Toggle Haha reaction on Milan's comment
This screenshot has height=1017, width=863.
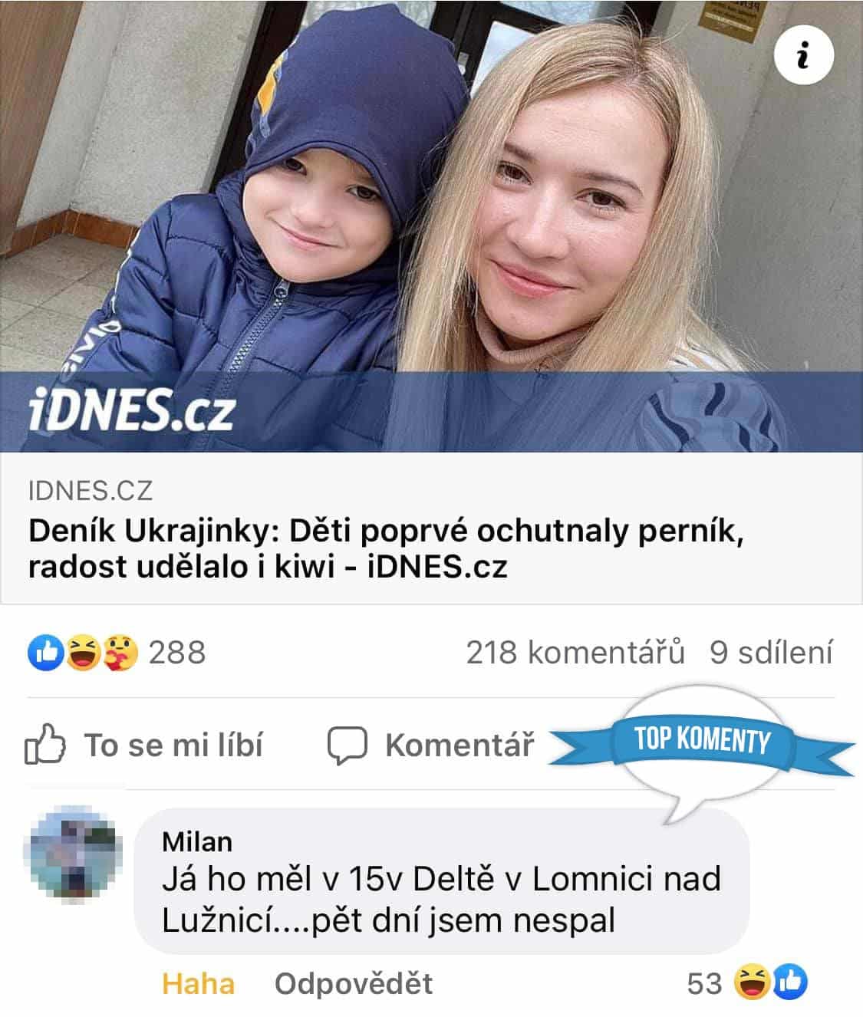click(199, 983)
